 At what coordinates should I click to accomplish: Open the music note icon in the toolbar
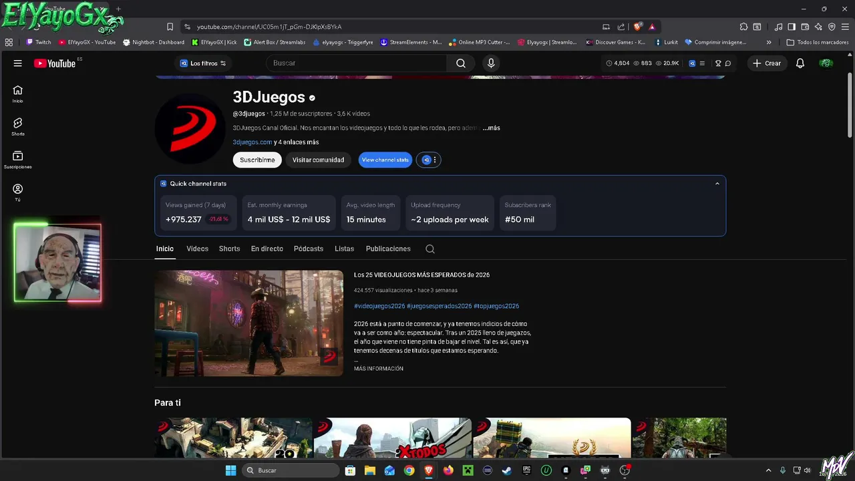click(778, 27)
